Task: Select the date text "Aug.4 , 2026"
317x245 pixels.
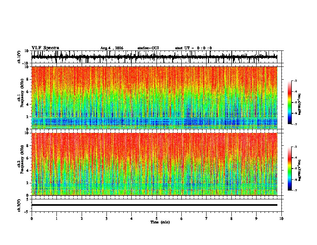Action: tap(112, 48)
